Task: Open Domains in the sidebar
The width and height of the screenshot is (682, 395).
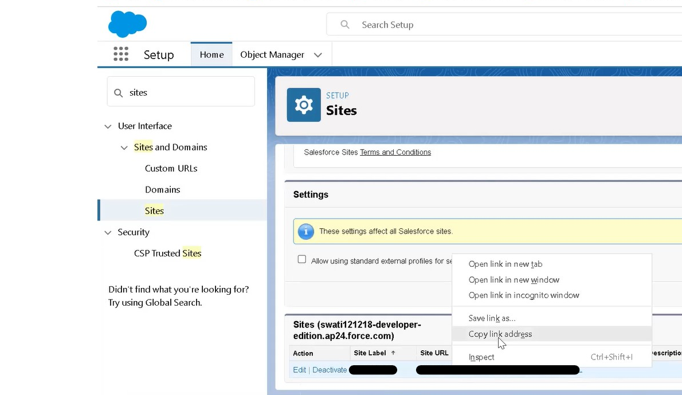Action: [x=162, y=189]
